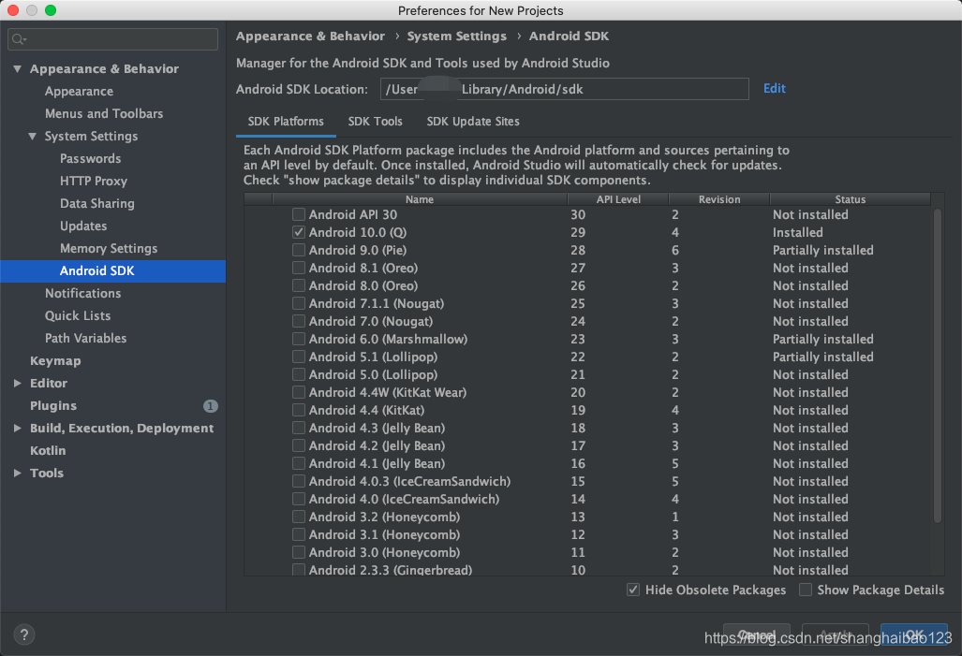Switch to the SDK Tools tab
962x656 pixels.
pyautogui.click(x=375, y=122)
